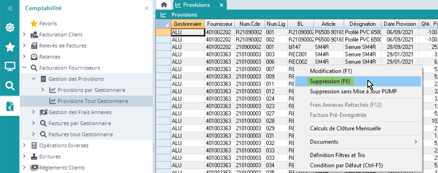Close the Provisions tab

tap(221, 5)
